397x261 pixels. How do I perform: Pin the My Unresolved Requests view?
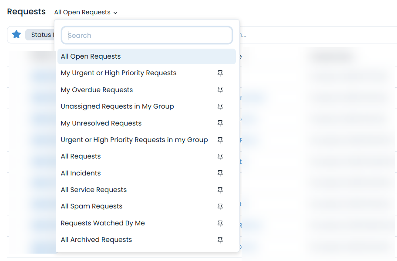[x=220, y=123]
